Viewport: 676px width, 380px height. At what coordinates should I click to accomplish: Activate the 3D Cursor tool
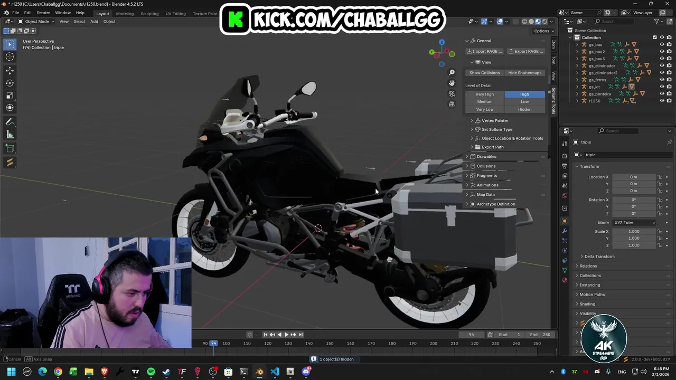coord(10,57)
